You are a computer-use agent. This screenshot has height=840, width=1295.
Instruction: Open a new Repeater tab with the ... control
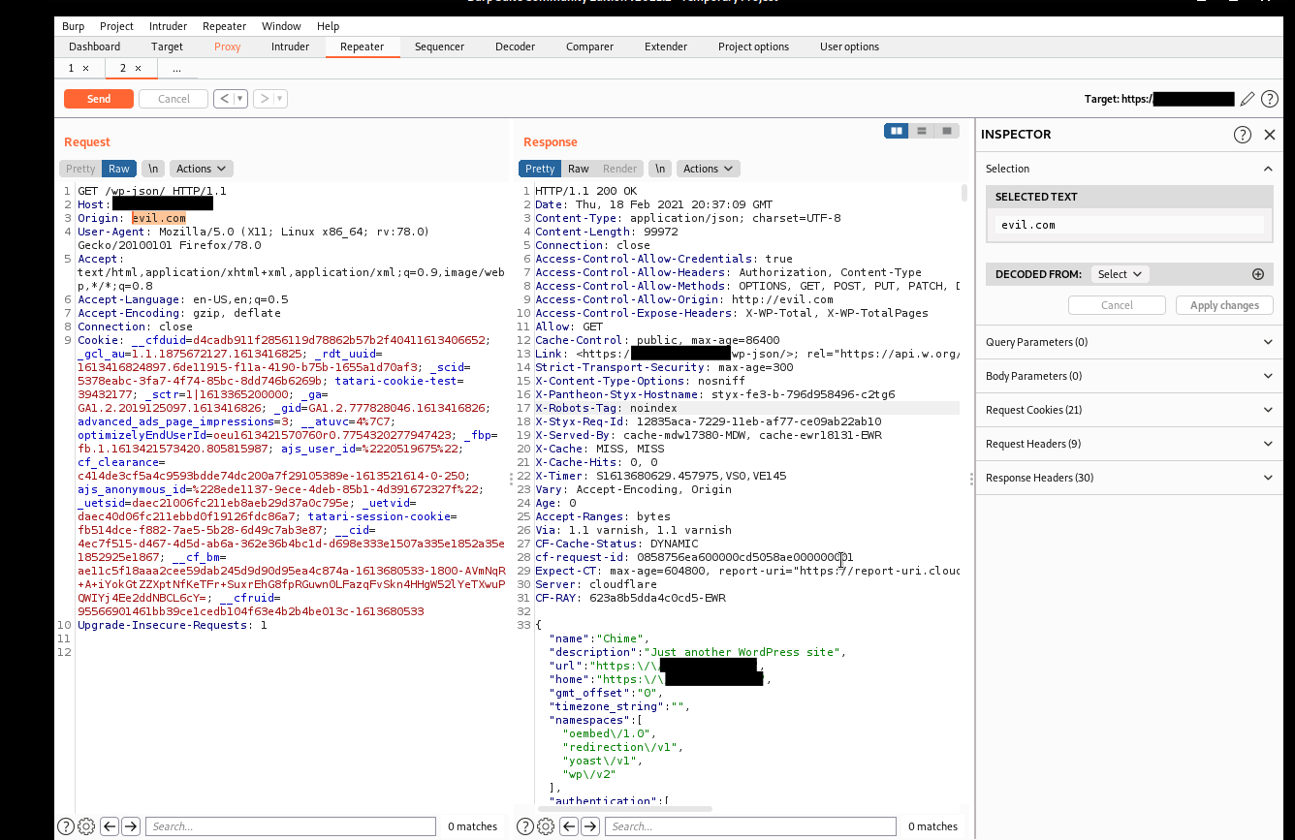pos(176,68)
